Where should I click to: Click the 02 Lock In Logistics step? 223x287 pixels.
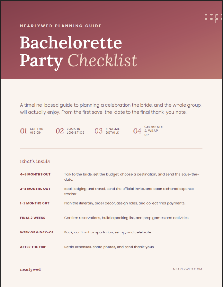click(70, 131)
